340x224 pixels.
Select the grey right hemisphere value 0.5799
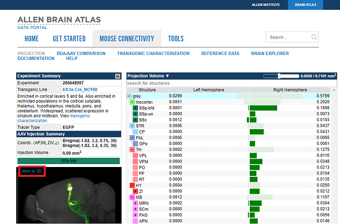(x=323, y=96)
